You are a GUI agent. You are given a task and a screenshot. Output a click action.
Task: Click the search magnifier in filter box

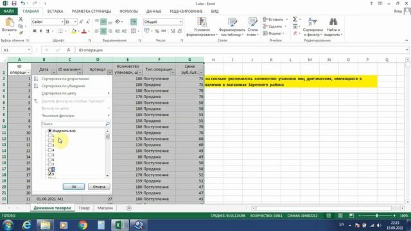[x=107, y=124]
